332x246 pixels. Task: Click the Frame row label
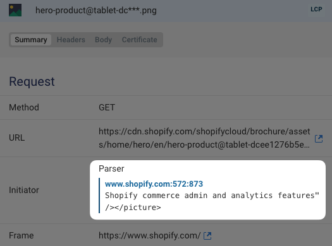(x=21, y=235)
